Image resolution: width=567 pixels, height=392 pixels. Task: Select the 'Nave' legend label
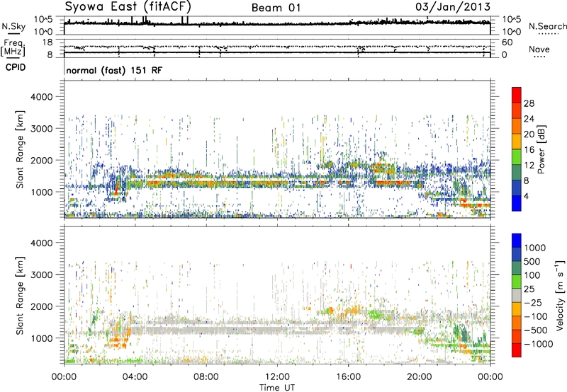[x=539, y=49]
